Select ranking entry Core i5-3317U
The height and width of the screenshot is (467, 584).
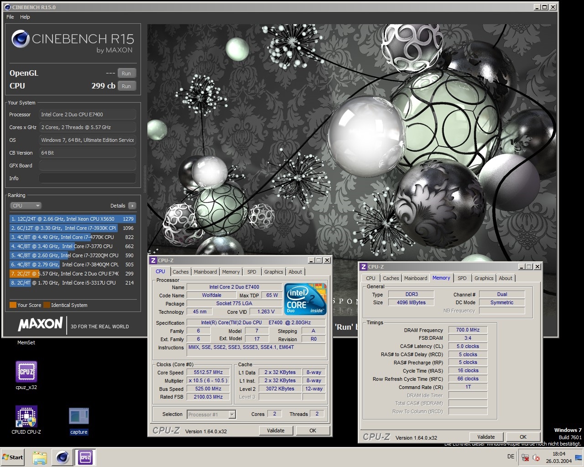click(72, 283)
